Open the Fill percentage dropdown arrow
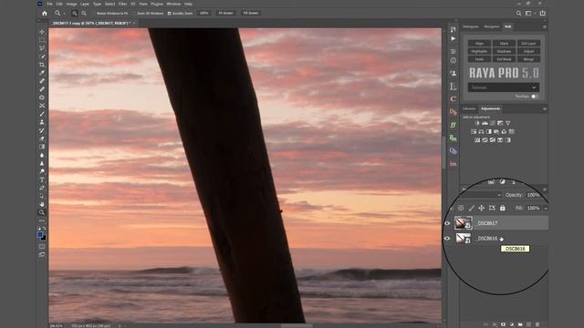The width and height of the screenshot is (584, 328). (x=546, y=209)
